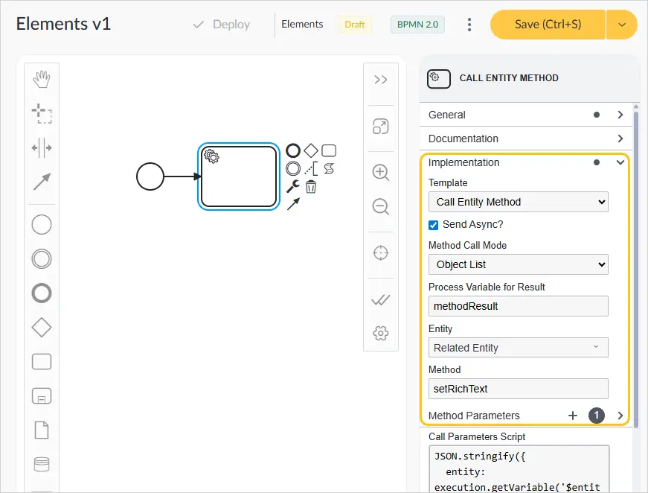Click the Deploy button

(x=222, y=25)
